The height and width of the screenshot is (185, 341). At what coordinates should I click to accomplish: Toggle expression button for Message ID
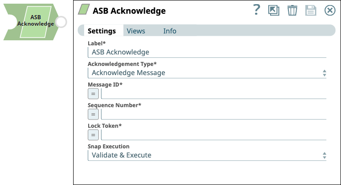[93, 94]
